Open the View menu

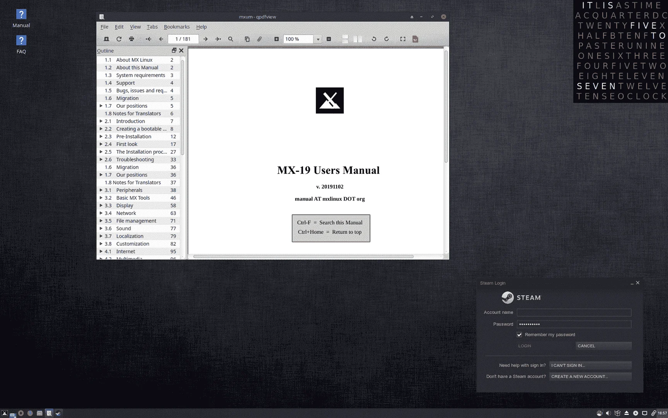point(135,27)
